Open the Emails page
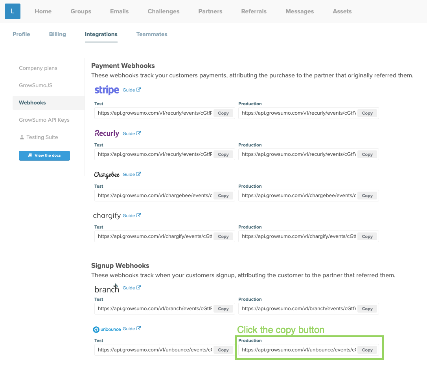Image resolution: width=427 pixels, height=375 pixels. (x=119, y=11)
